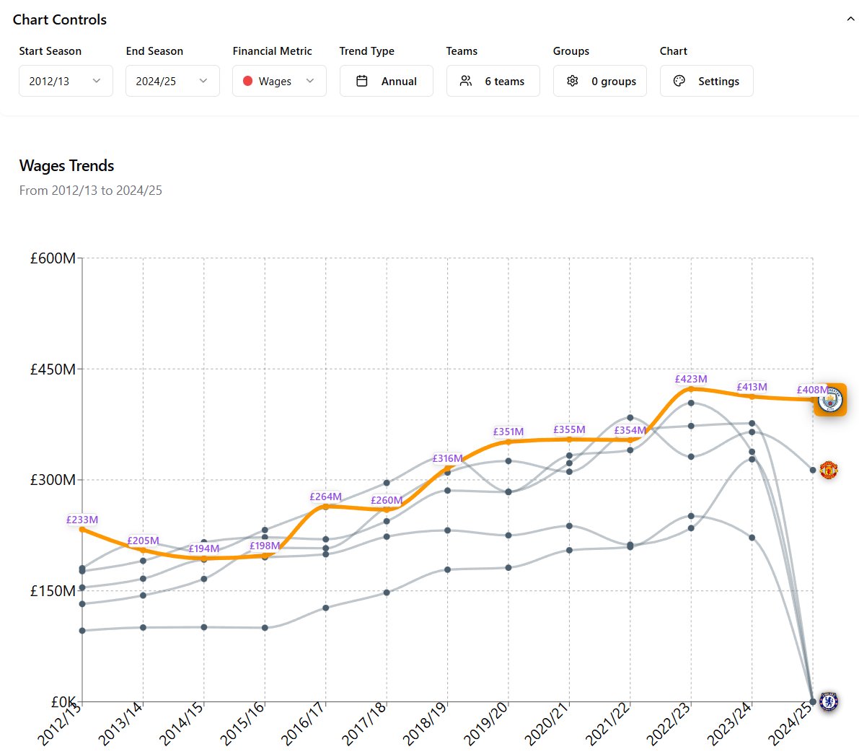Click the Chart Controls title
Image resolution: width=859 pixels, height=752 pixels.
tap(60, 19)
